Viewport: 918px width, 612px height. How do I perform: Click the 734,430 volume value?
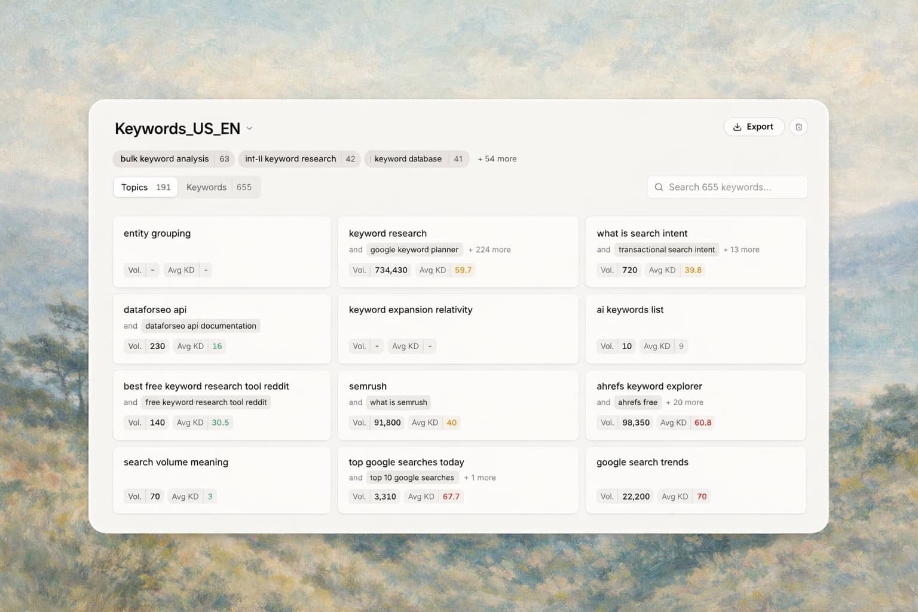tap(391, 270)
